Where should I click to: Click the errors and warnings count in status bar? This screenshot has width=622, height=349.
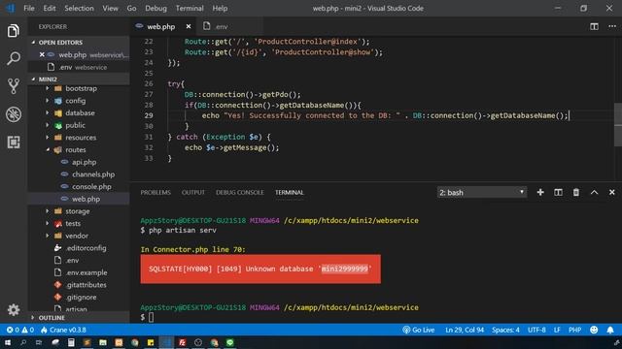19,330
